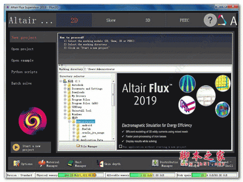This screenshot has height=182, width=243.
Task: Click the Start a new project play icon
Action: (16, 147)
